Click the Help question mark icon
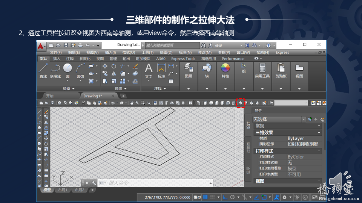The width and height of the screenshot is (362, 203). coord(268,45)
